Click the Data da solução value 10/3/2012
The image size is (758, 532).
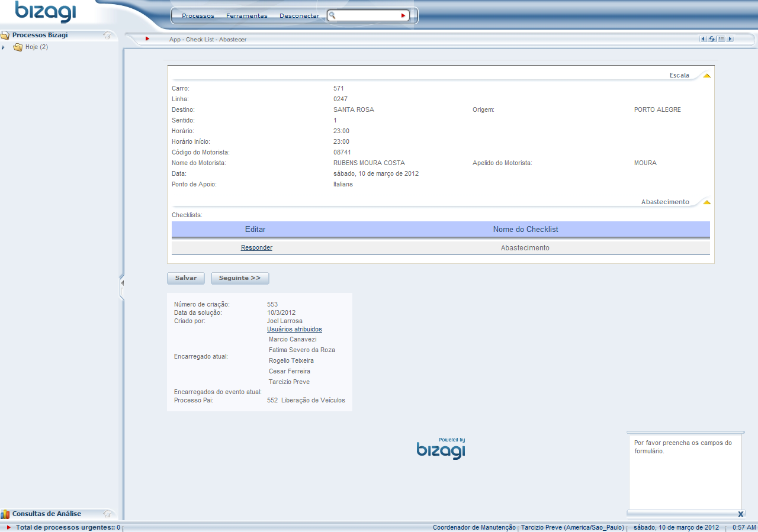click(281, 312)
